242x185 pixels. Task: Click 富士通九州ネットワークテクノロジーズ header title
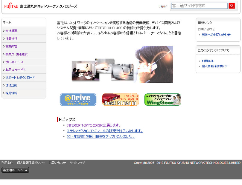point(49,6)
